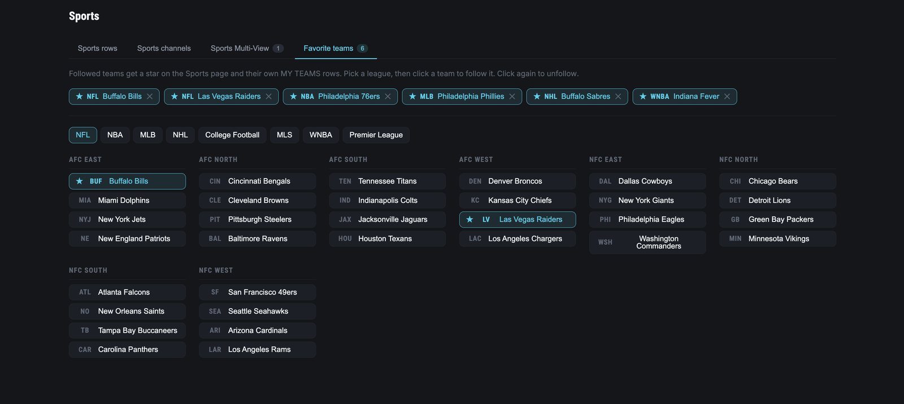Click NBA Philadelphia 76ers favorite chip label
Screen dimensions: 904x404
pyautogui.click(x=340, y=97)
